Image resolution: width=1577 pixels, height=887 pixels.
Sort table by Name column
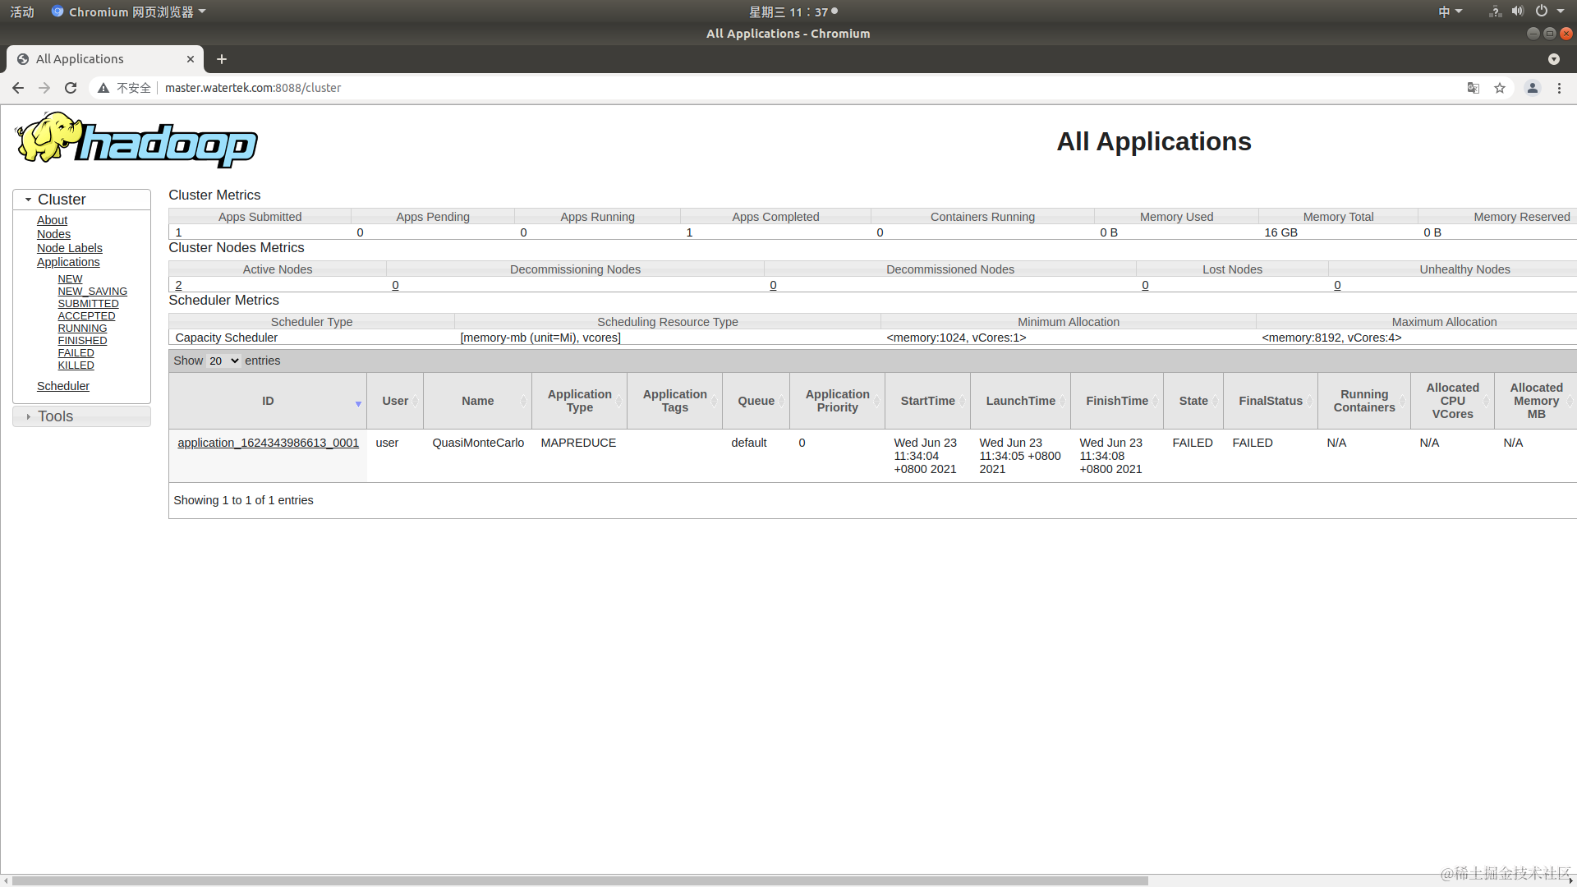pos(477,401)
